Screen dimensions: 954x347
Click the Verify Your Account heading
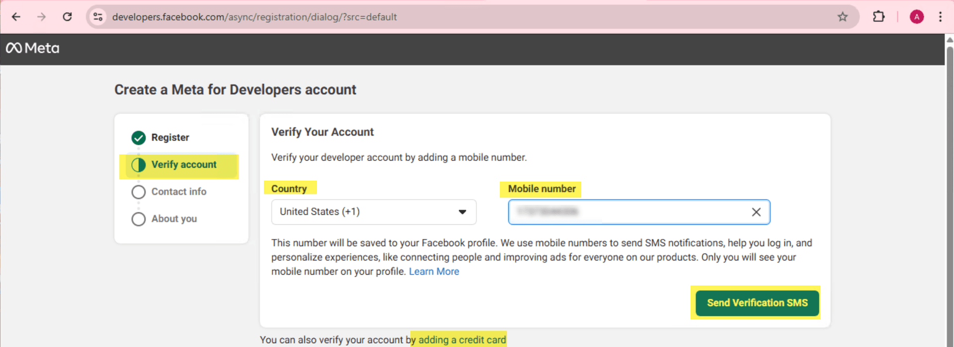322,132
